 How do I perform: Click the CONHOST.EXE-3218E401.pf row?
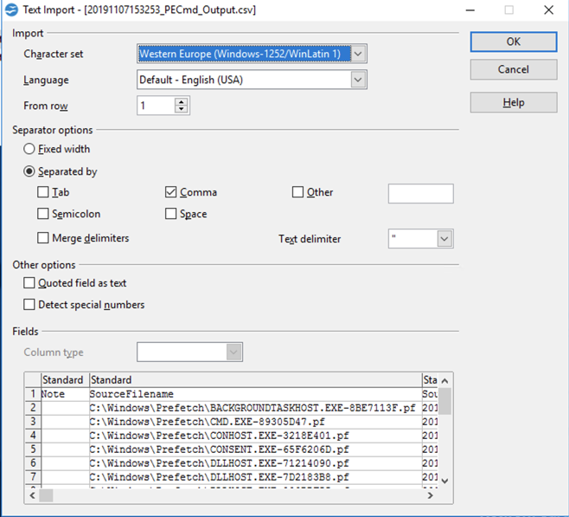coord(255,436)
